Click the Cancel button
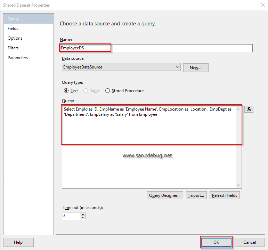The height and width of the screenshot is (250, 268). (x=249, y=242)
